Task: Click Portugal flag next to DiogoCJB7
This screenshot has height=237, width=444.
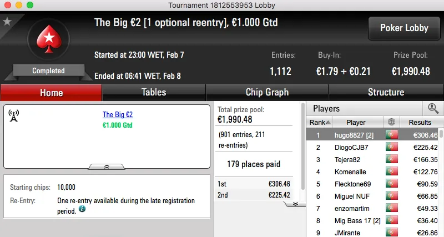Action: (392, 147)
